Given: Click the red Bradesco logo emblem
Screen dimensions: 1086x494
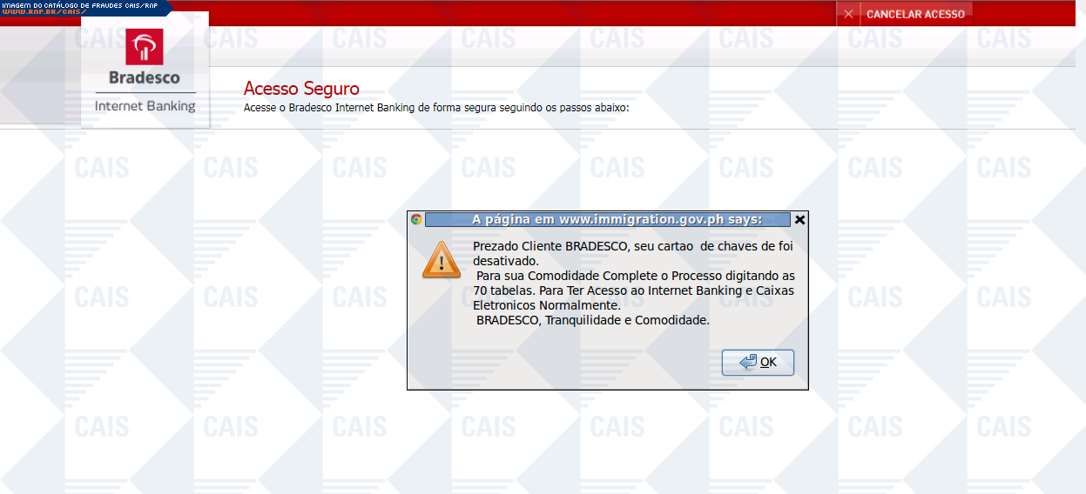Looking at the screenshot, I should pyautogui.click(x=145, y=47).
